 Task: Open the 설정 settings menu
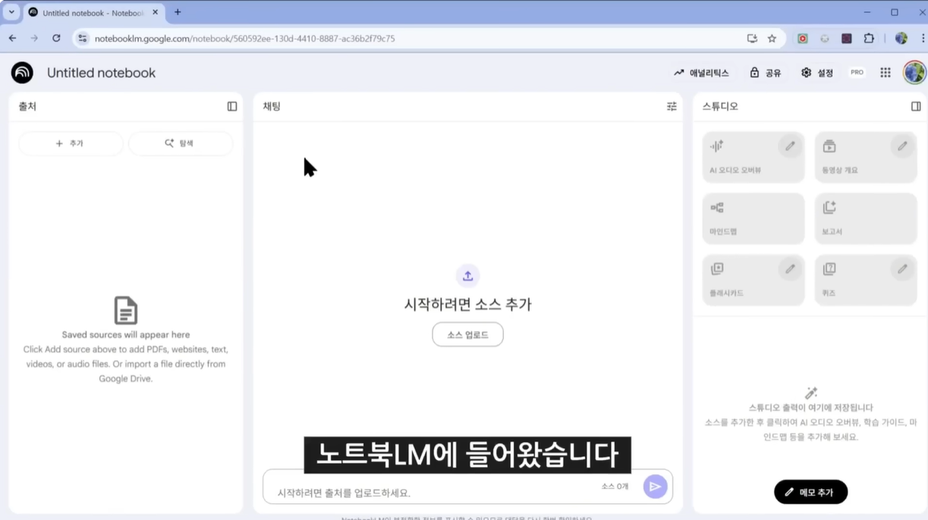(816, 73)
